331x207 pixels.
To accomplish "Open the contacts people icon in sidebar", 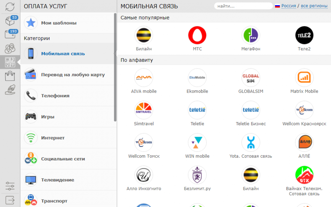I will pos(10,48).
